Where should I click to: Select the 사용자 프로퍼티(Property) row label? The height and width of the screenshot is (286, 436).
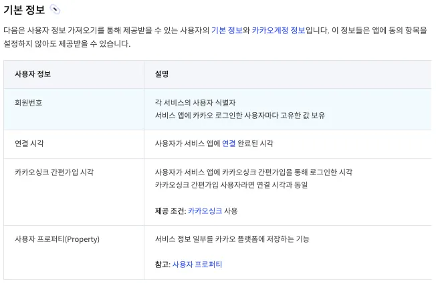[57, 239]
